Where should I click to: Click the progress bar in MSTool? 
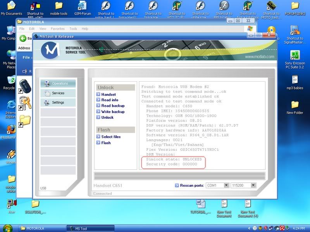[179, 176]
